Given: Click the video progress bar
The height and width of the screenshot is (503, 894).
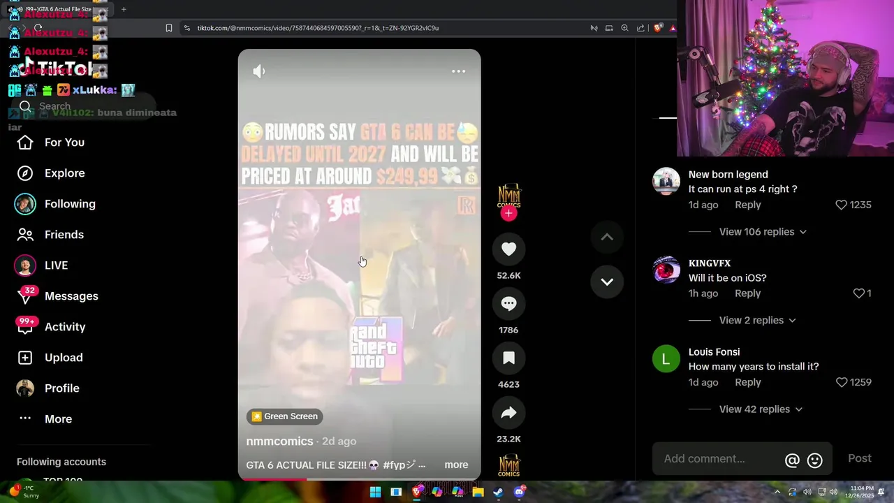Looking at the screenshot, I should [359, 479].
